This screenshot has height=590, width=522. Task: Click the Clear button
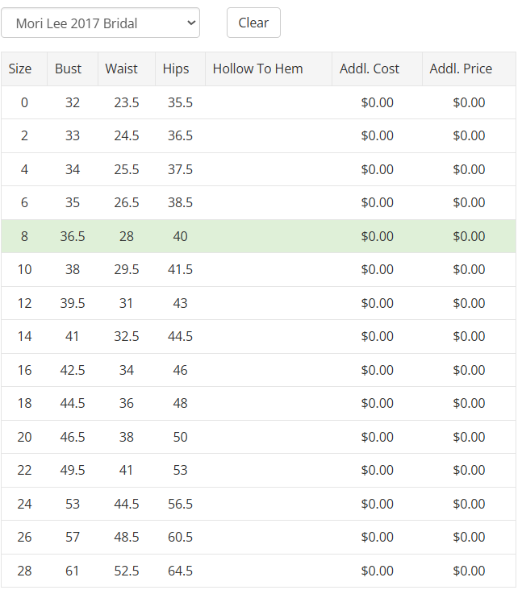pos(253,23)
